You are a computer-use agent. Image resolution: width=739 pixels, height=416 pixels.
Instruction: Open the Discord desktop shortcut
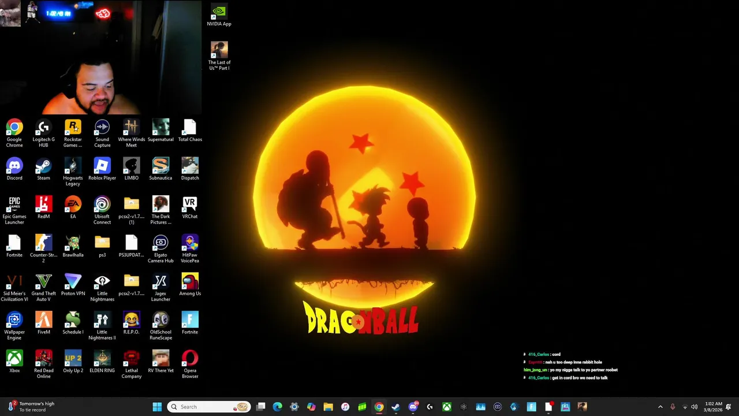tap(14, 169)
